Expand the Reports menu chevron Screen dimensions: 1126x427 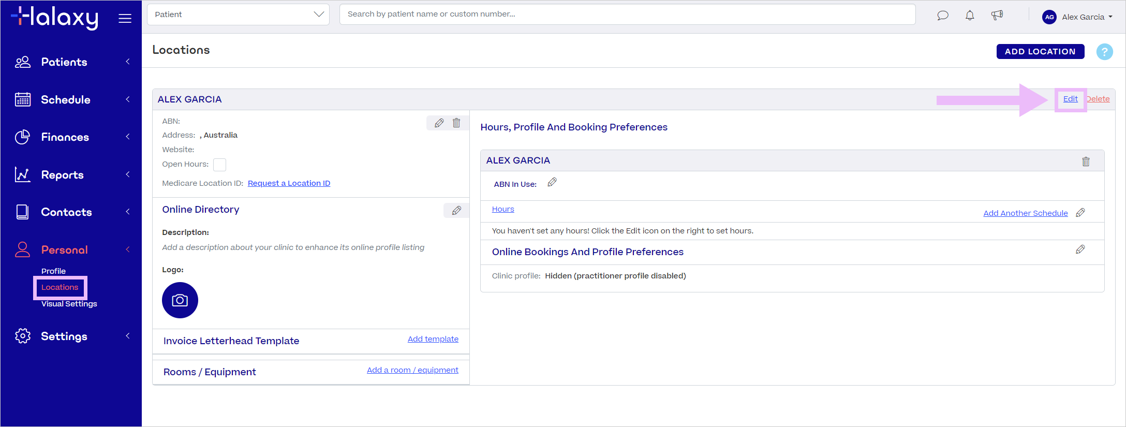128,174
